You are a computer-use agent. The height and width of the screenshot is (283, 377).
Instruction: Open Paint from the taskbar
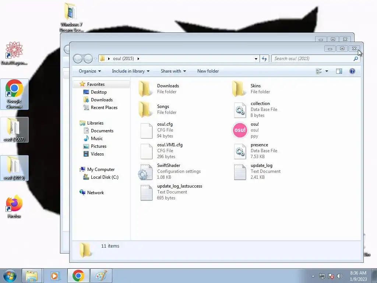point(101,276)
